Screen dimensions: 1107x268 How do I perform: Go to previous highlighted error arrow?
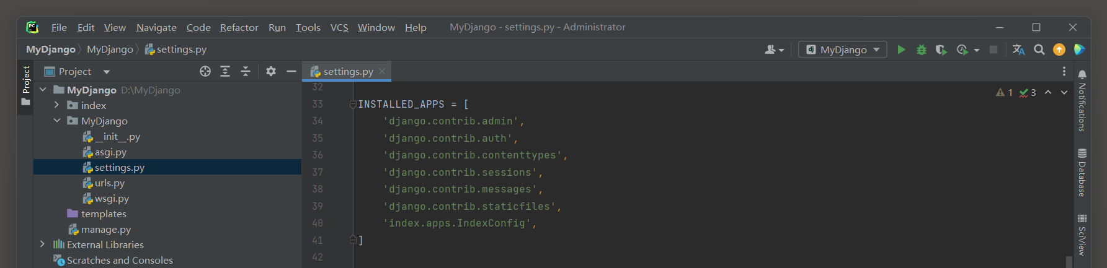[x=1048, y=92]
